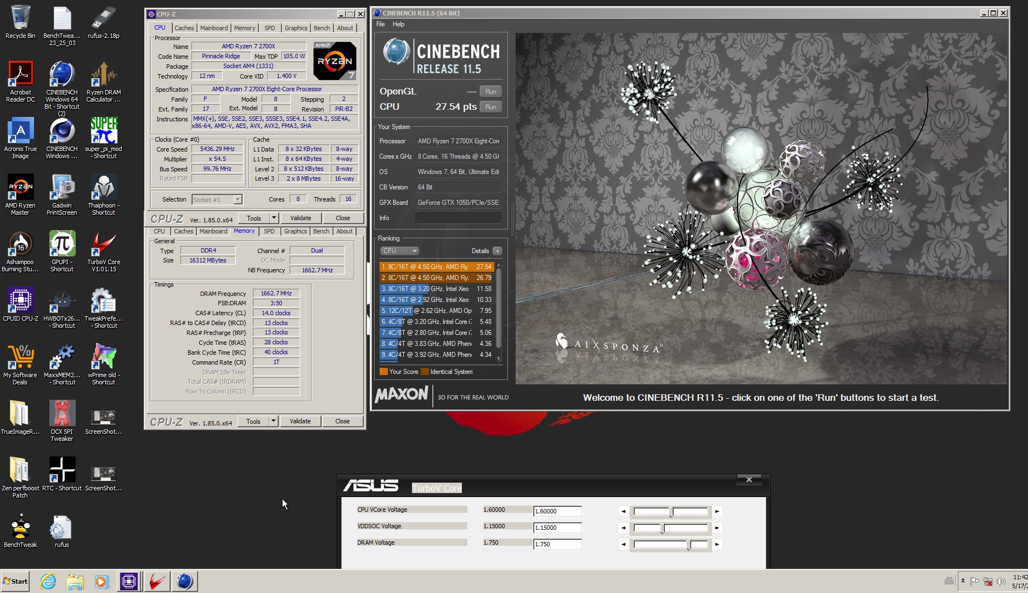Decrease VDDSOC Voltage with left arrow

click(x=623, y=528)
